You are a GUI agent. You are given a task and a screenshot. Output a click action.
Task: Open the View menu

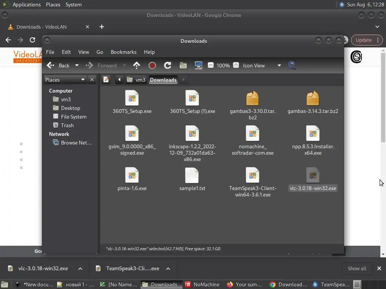tap(84, 52)
